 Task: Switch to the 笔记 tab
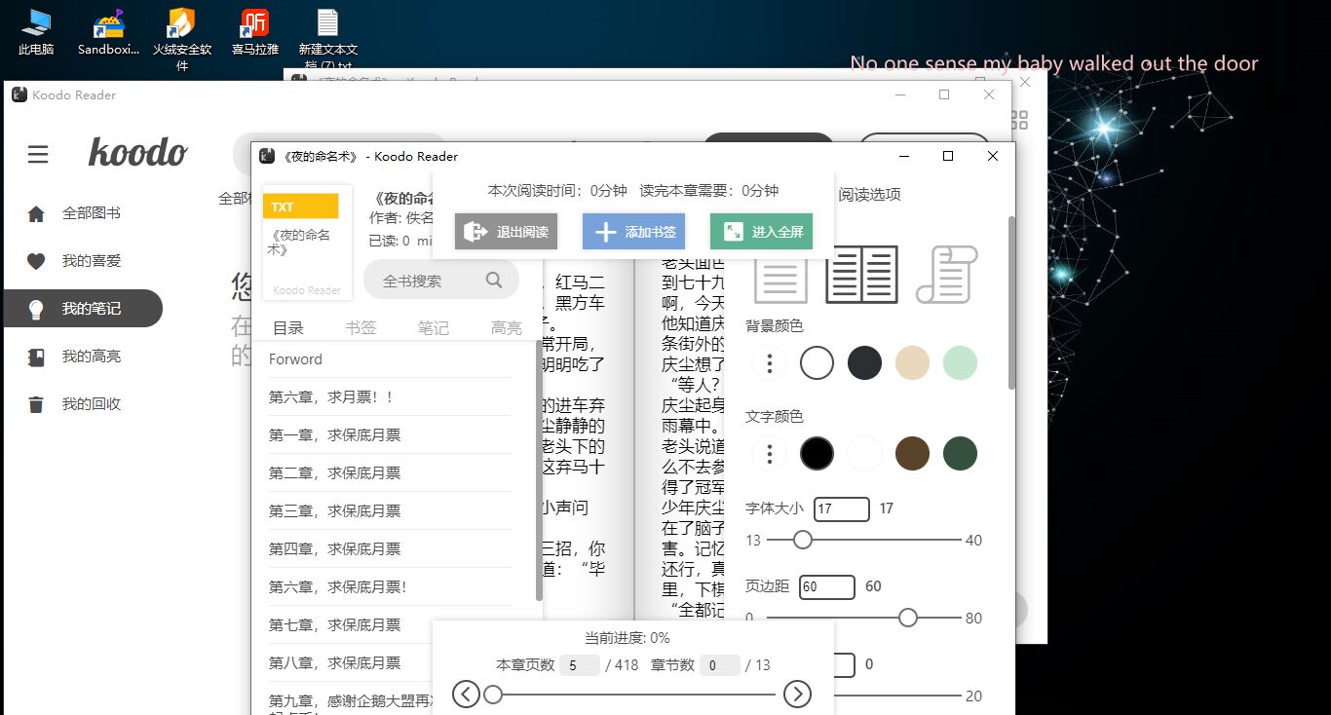[433, 327]
